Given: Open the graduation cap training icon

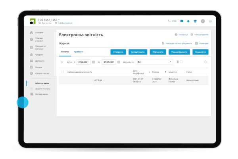Looking at the screenshot, I should pyautogui.click(x=195, y=21).
